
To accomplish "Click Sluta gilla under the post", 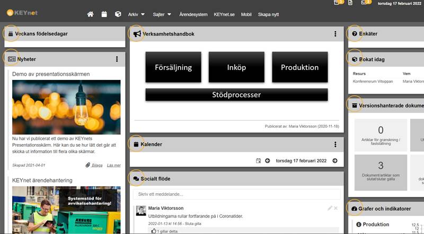I will coord(193,224).
